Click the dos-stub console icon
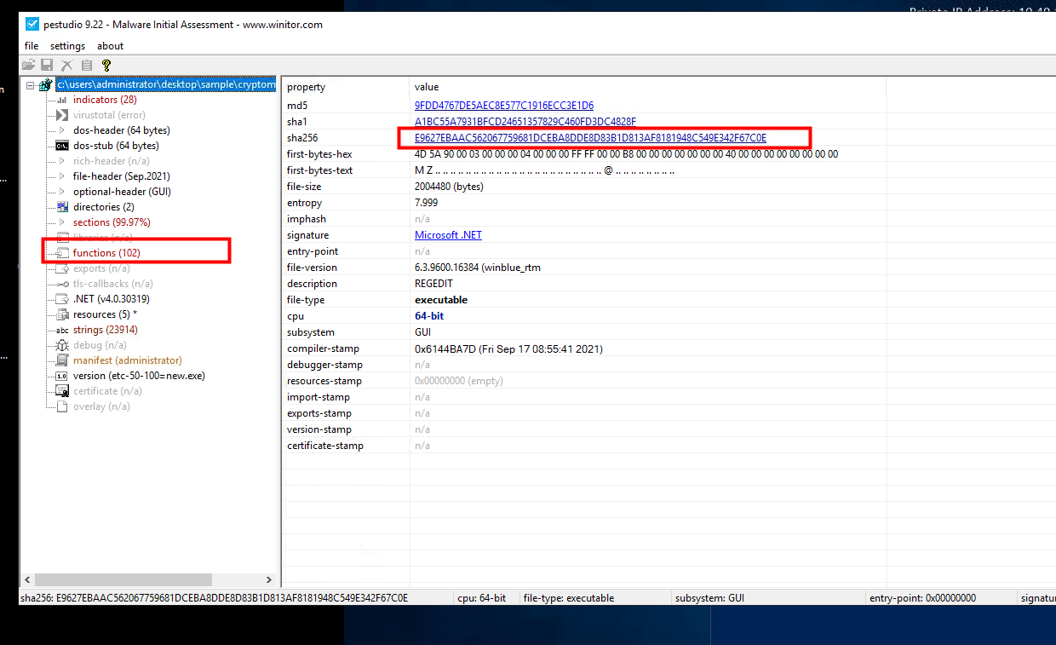The height and width of the screenshot is (645, 1056). [61, 146]
